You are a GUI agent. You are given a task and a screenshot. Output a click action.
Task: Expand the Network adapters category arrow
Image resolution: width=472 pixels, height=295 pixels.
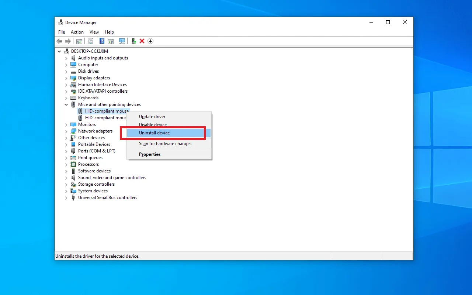66,131
